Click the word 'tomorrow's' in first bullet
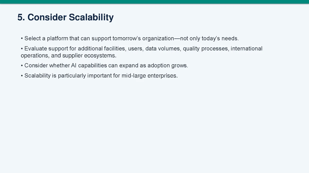The height and width of the screenshot is (173, 309). click(127, 39)
